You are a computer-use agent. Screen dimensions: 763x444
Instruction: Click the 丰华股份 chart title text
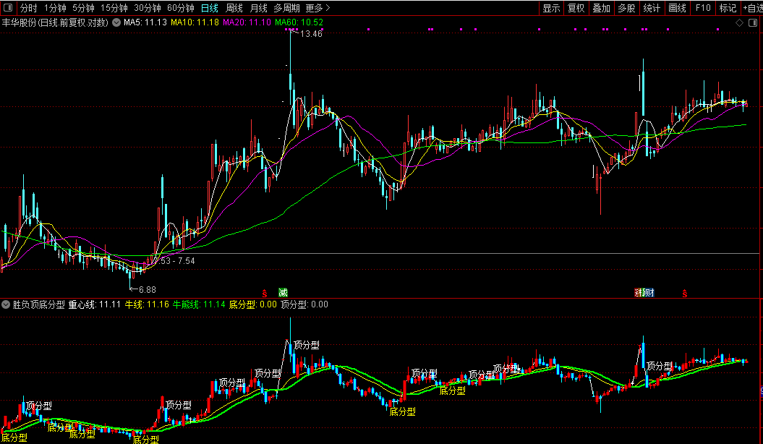coord(55,22)
